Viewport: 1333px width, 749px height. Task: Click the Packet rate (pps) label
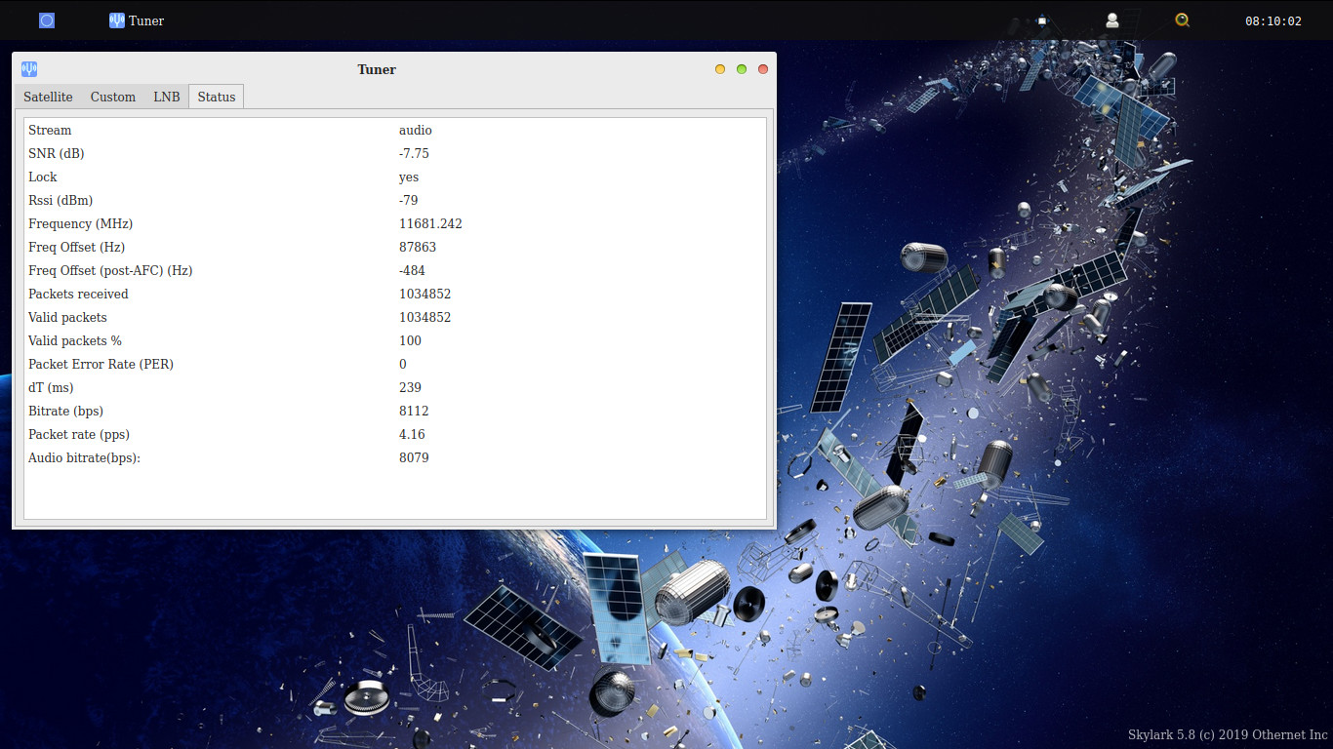click(x=79, y=434)
